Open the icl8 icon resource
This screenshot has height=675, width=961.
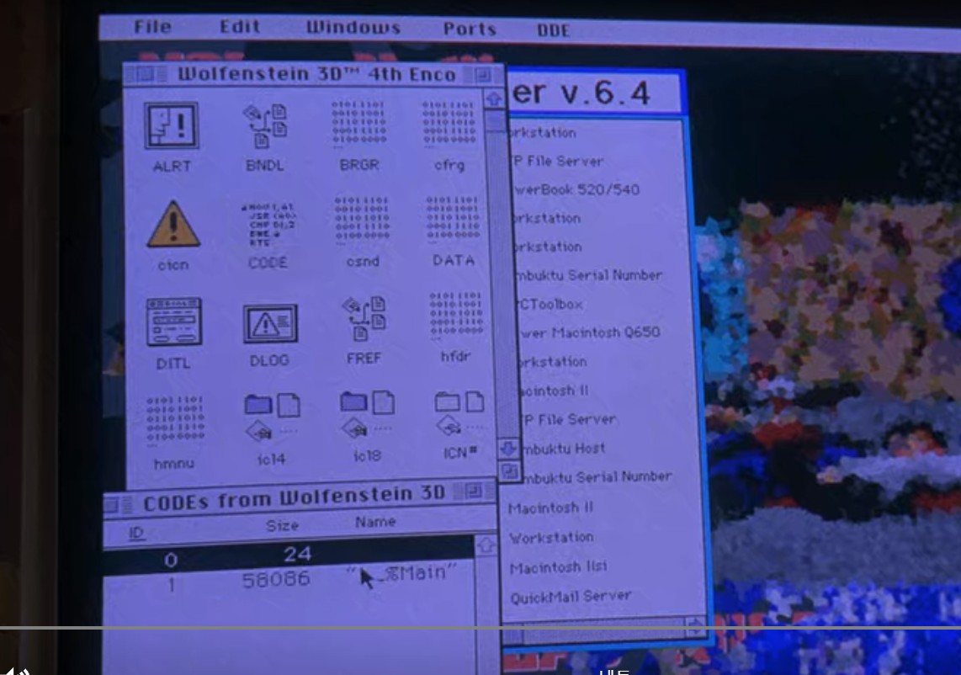[x=367, y=413]
